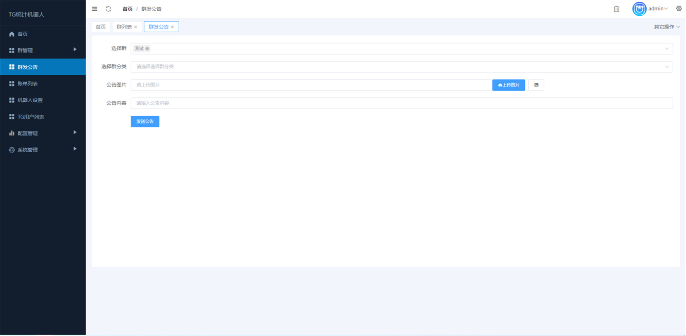686x336 pixels.
Task: Open the settings gear icon at top right
Action: 678,9
